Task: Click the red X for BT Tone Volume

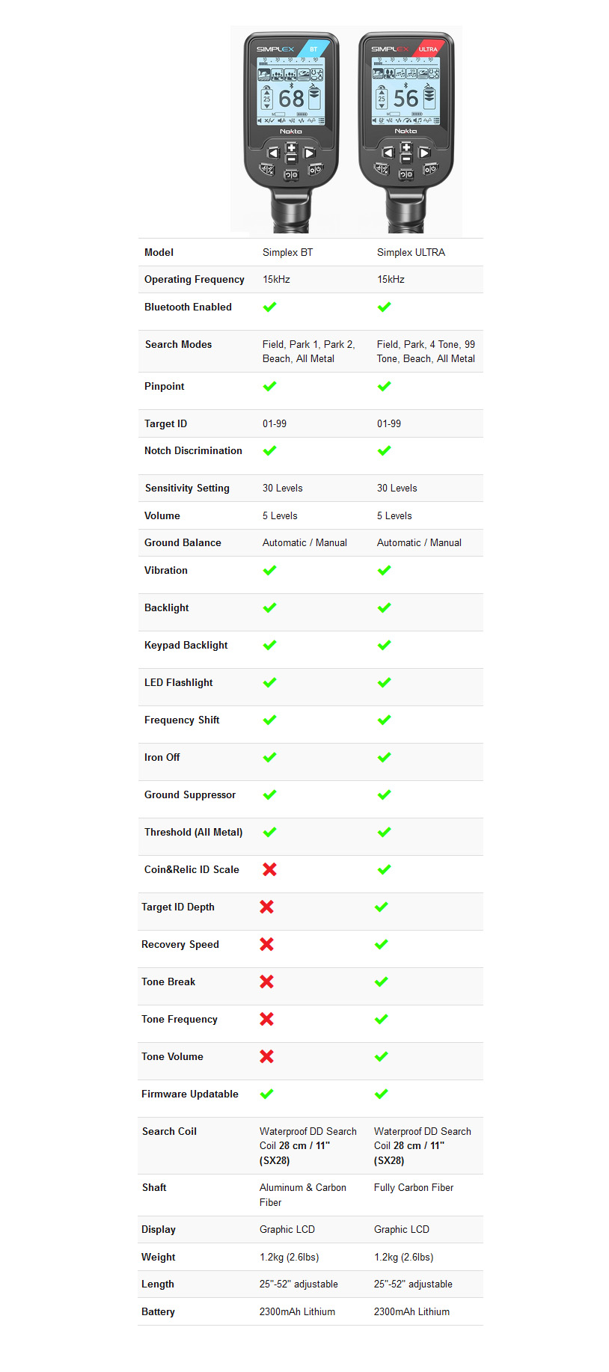Action: coord(267,1056)
